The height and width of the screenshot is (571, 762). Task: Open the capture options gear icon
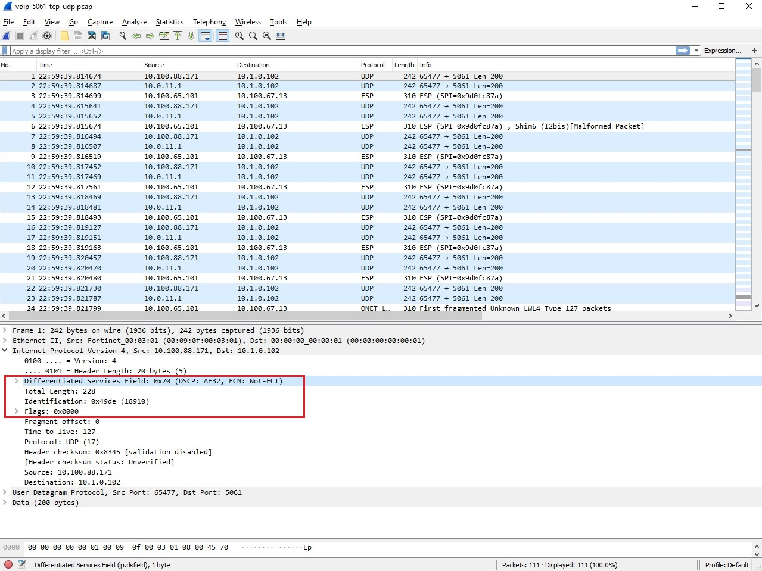[x=47, y=36]
